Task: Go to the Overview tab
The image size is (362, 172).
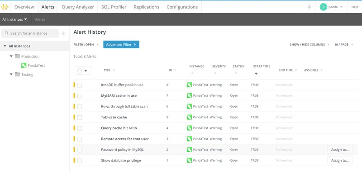Action: click(24, 7)
